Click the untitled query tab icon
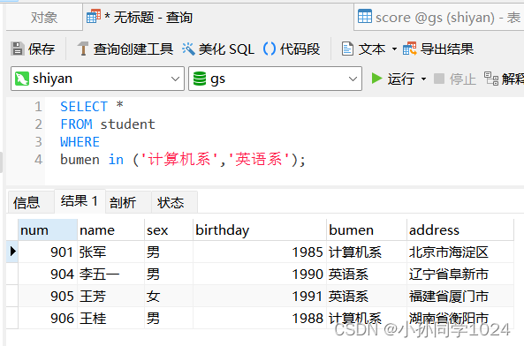This screenshot has width=524, height=346. tap(94, 16)
